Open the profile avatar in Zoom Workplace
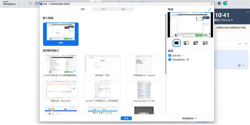 pyautogui.click(x=225, y=3)
